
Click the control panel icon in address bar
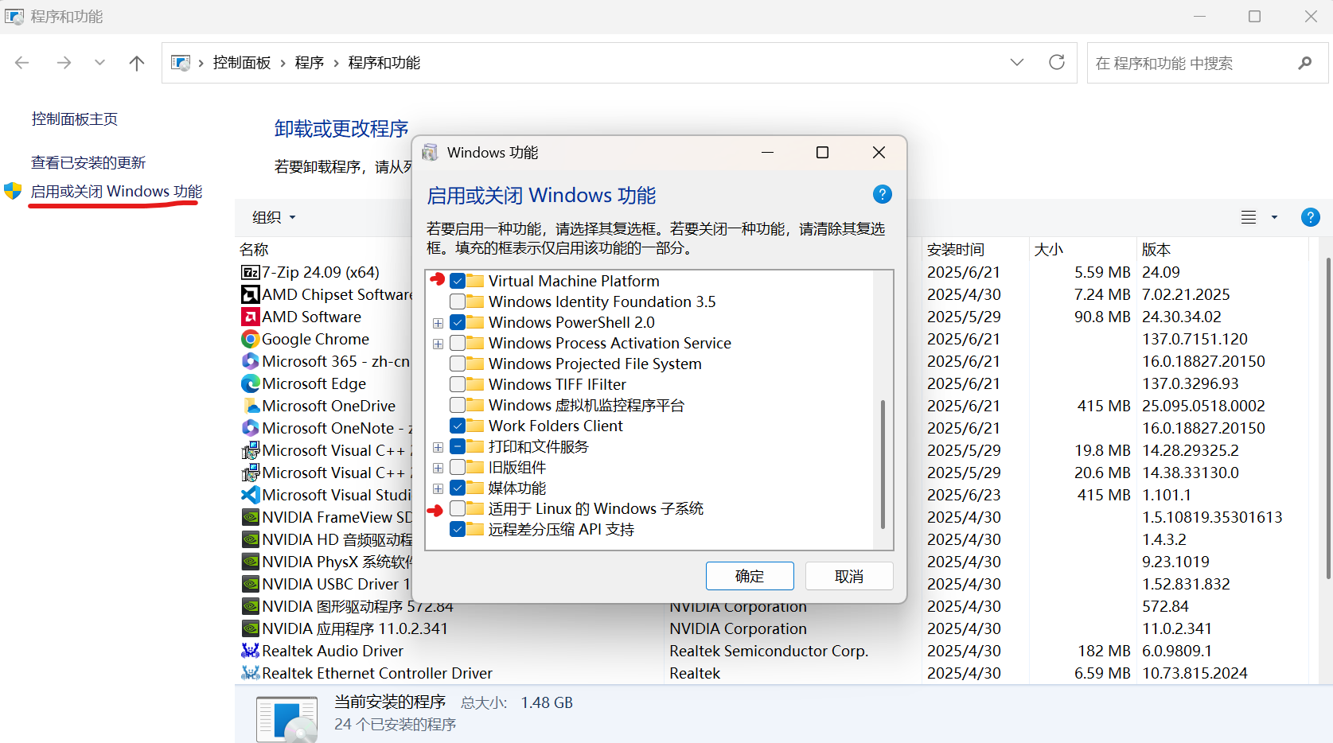pyautogui.click(x=181, y=63)
